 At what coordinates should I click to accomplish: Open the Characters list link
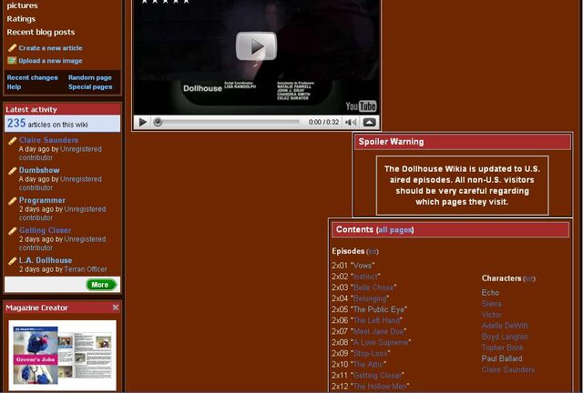tap(529, 279)
